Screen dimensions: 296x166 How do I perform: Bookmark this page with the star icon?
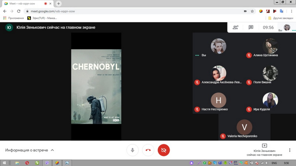(252, 11)
